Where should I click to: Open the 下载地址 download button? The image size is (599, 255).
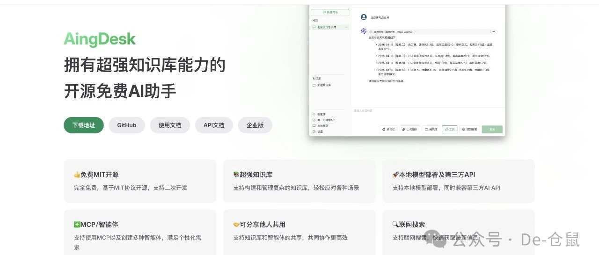[x=84, y=125]
